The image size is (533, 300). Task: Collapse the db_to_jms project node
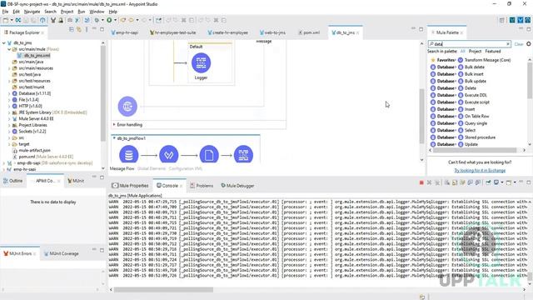click(4, 43)
